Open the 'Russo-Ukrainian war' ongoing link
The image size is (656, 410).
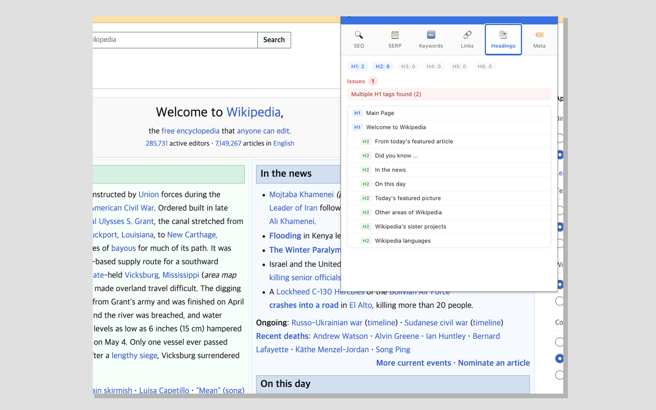point(327,323)
